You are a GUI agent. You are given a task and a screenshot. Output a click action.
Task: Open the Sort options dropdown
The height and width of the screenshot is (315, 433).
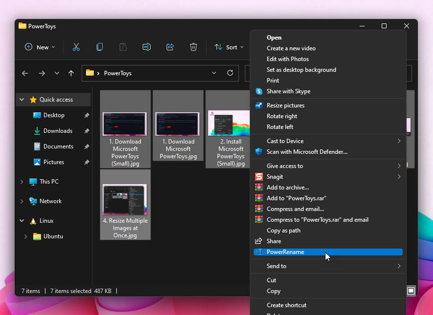click(x=229, y=47)
